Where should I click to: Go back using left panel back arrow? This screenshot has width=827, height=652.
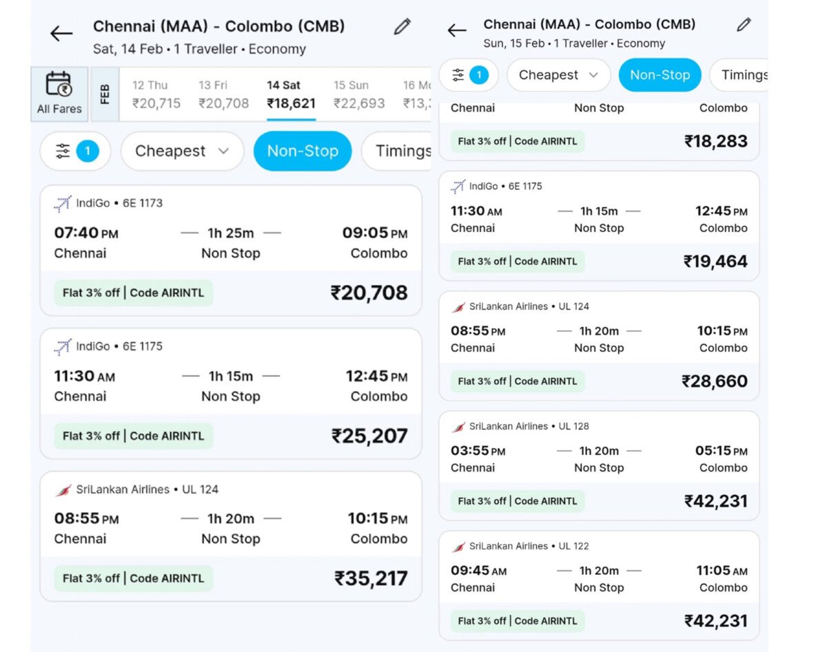(x=61, y=34)
